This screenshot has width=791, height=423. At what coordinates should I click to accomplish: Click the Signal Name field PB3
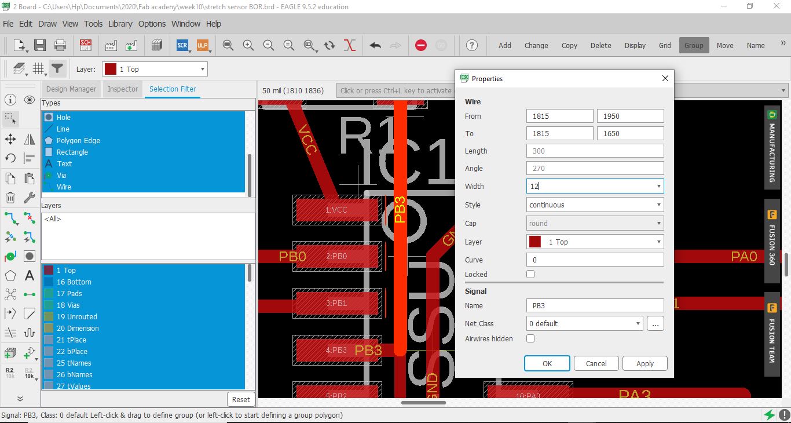(595, 305)
